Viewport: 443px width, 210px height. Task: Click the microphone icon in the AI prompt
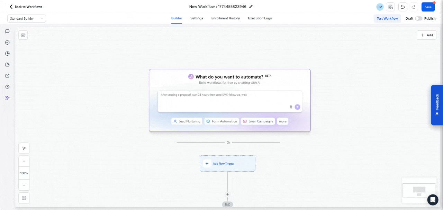(291, 107)
